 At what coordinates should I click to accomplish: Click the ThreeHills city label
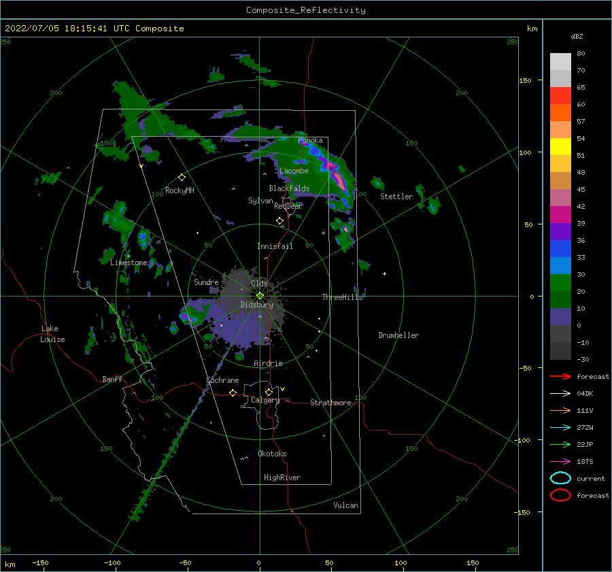point(342,297)
